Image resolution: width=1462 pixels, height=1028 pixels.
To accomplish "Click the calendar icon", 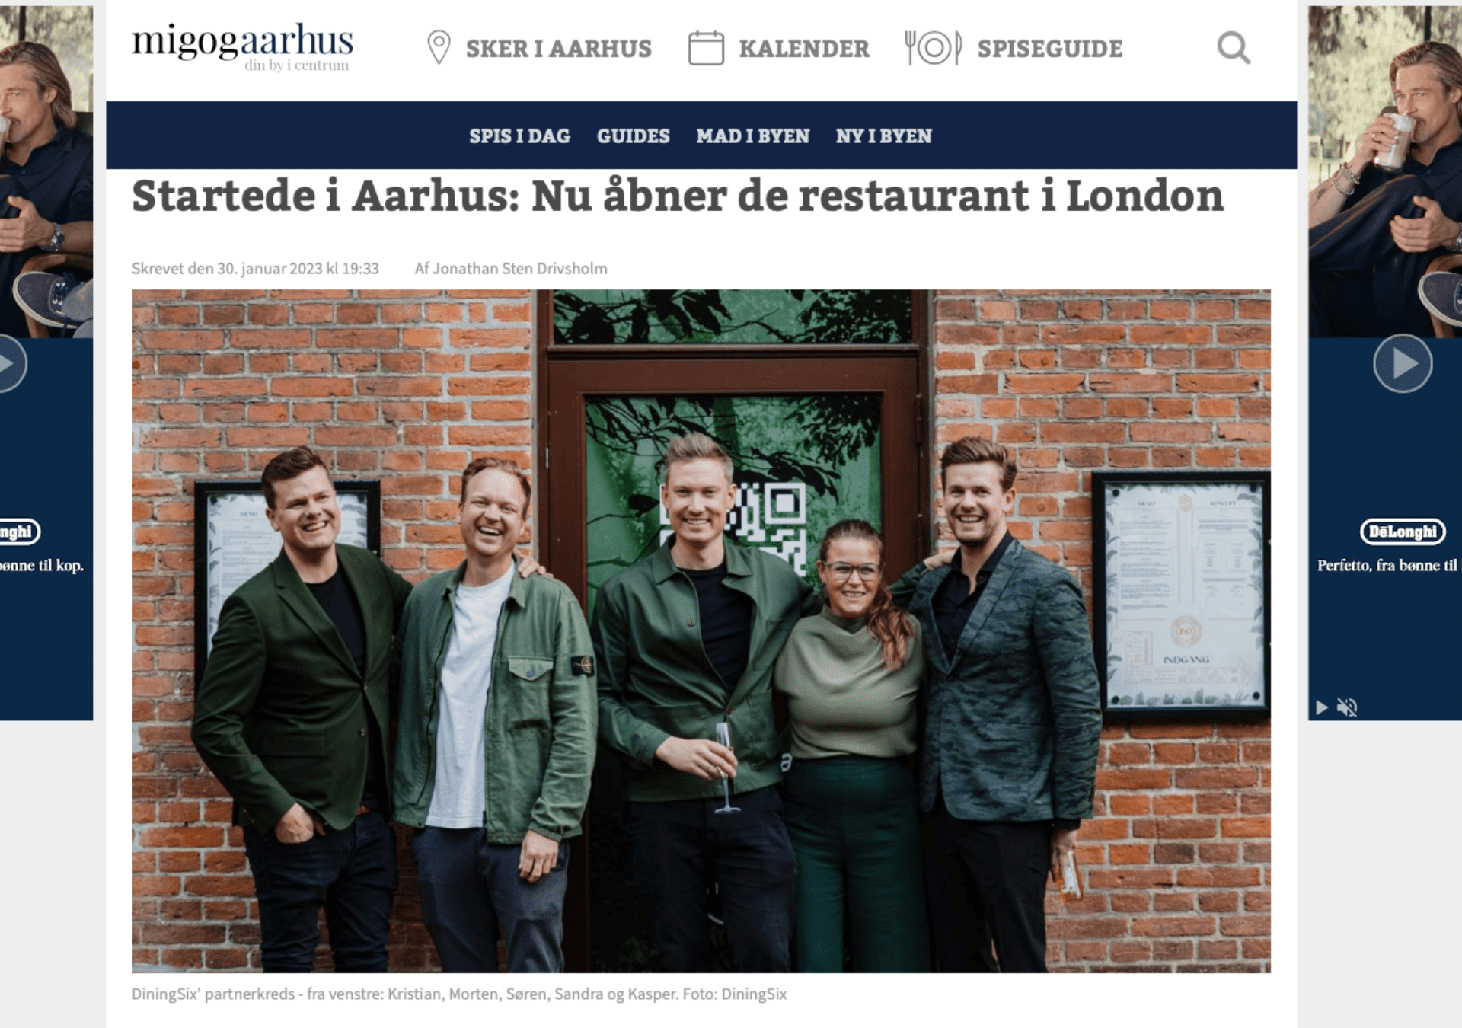I will (706, 48).
